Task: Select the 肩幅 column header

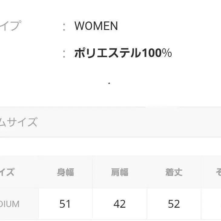Action: tap(120, 172)
